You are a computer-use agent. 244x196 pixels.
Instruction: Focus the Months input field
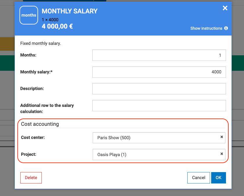point(159,55)
